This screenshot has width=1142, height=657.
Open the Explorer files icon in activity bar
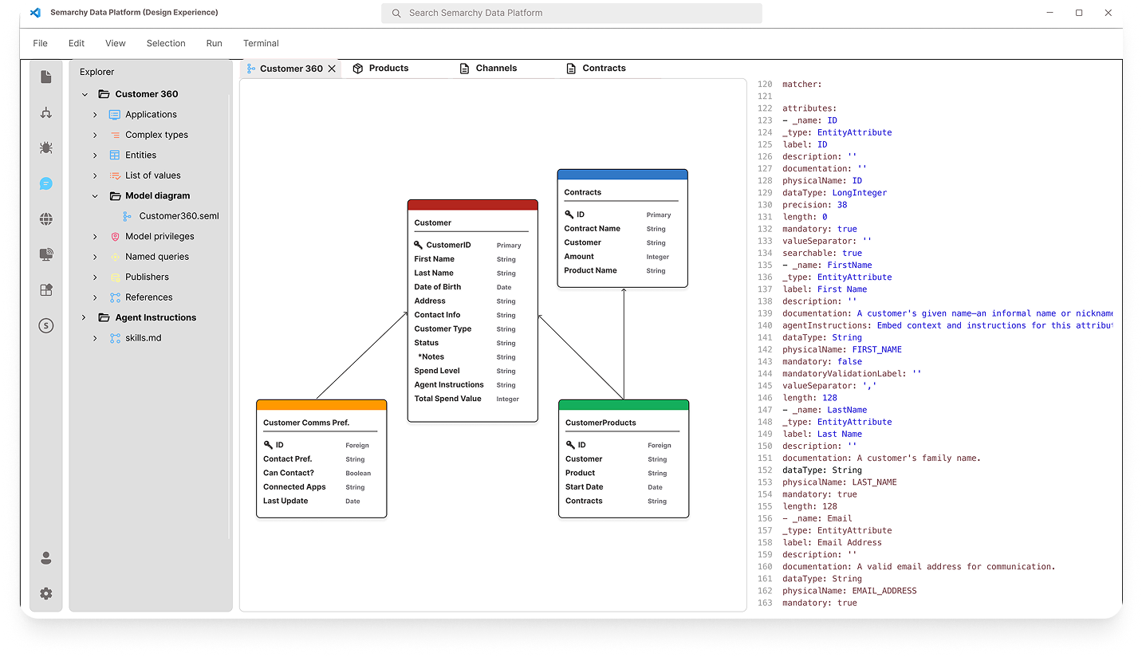(46, 77)
